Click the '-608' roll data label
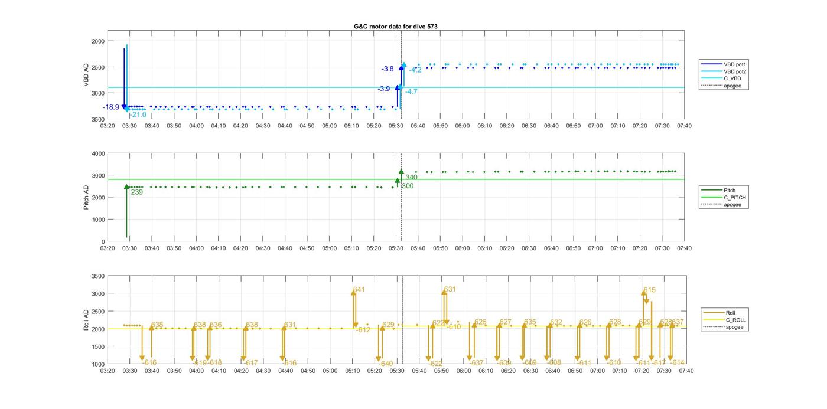Viewport: 827px width, 409px height. 554,362
